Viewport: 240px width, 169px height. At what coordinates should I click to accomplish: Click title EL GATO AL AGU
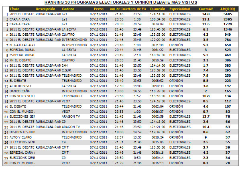tap(22, 45)
